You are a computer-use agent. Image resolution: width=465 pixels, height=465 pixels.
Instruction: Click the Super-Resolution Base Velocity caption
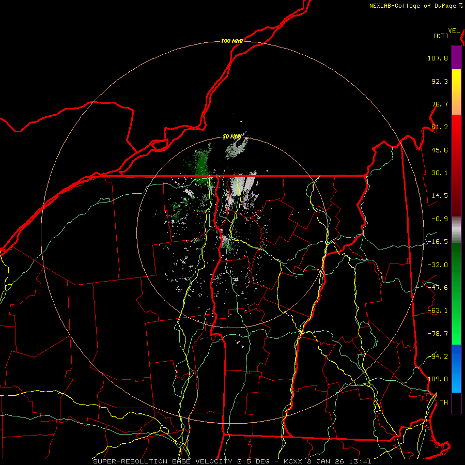(x=232, y=461)
